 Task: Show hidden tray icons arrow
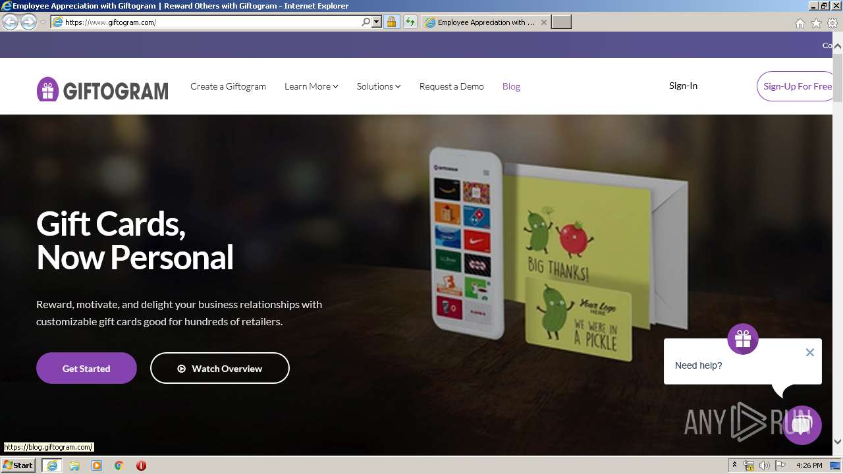point(734,465)
